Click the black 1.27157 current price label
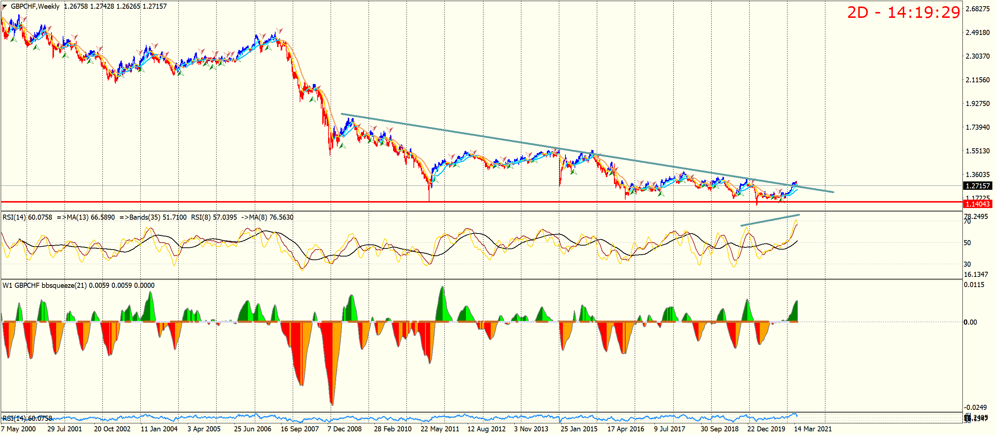Image resolution: width=996 pixels, height=435 pixels. [x=978, y=186]
